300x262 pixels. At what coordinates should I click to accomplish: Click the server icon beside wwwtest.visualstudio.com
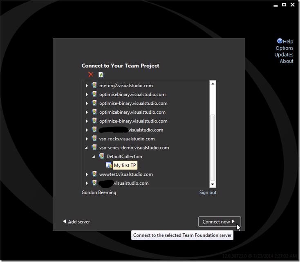[94, 174]
